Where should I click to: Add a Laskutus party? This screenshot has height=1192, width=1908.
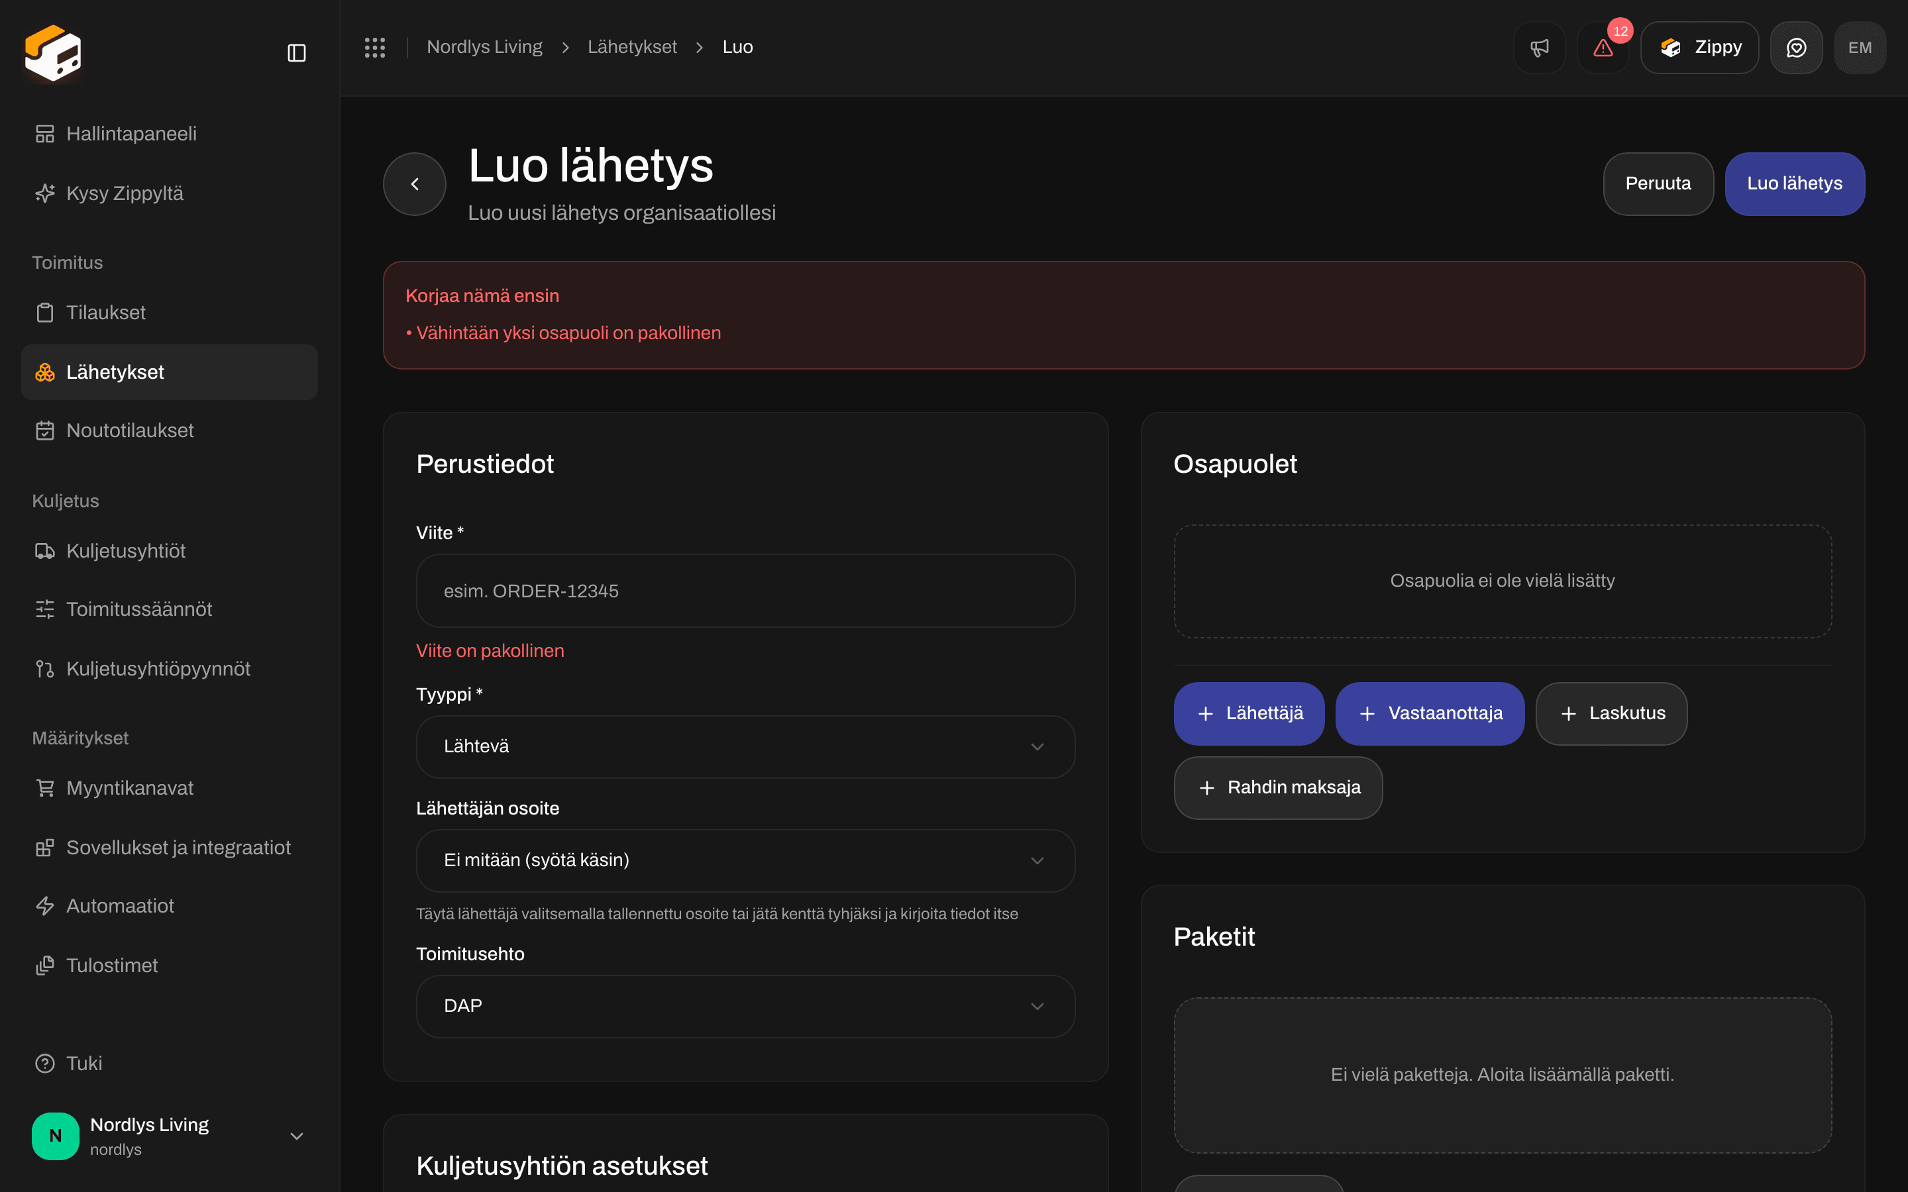point(1612,713)
